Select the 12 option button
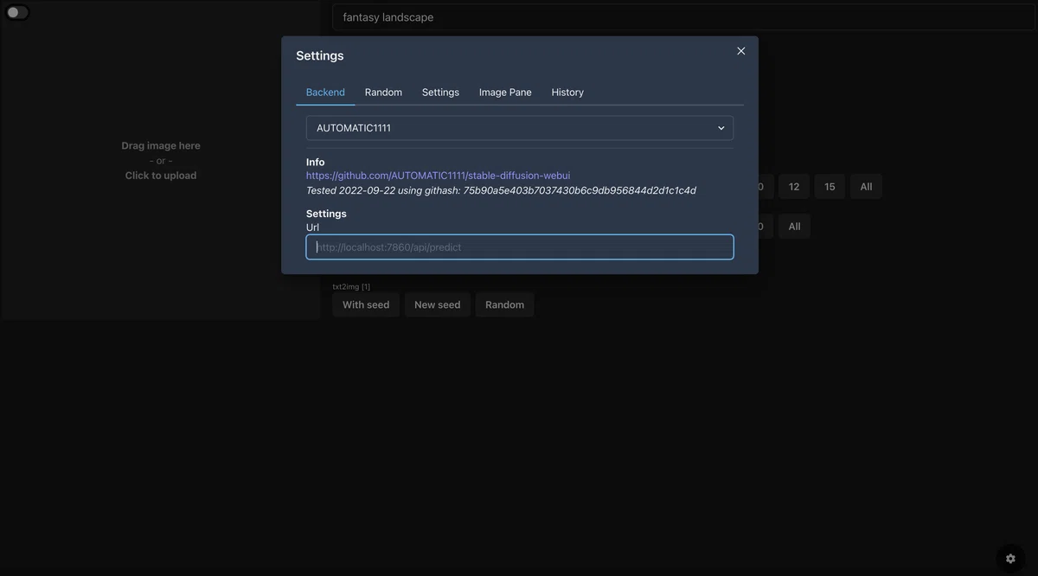Screen dimensions: 1038x576 click(x=794, y=187)
